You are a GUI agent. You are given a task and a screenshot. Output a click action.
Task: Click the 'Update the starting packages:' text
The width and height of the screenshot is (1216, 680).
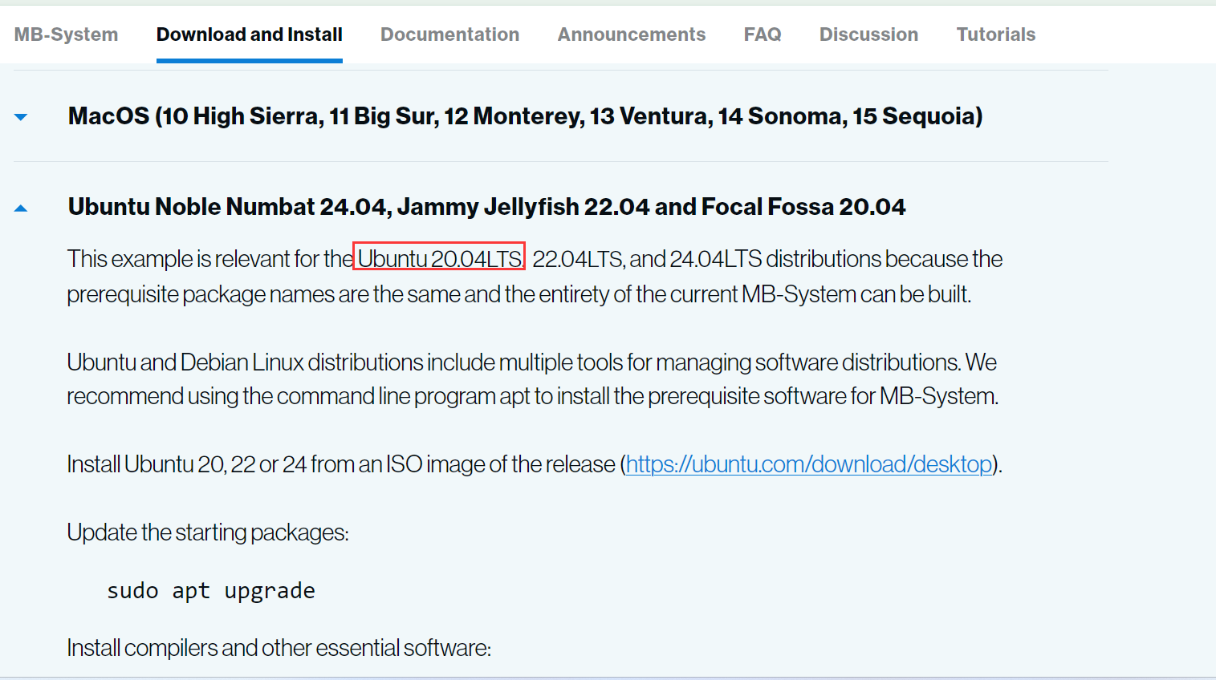click(x=208, y=532)
